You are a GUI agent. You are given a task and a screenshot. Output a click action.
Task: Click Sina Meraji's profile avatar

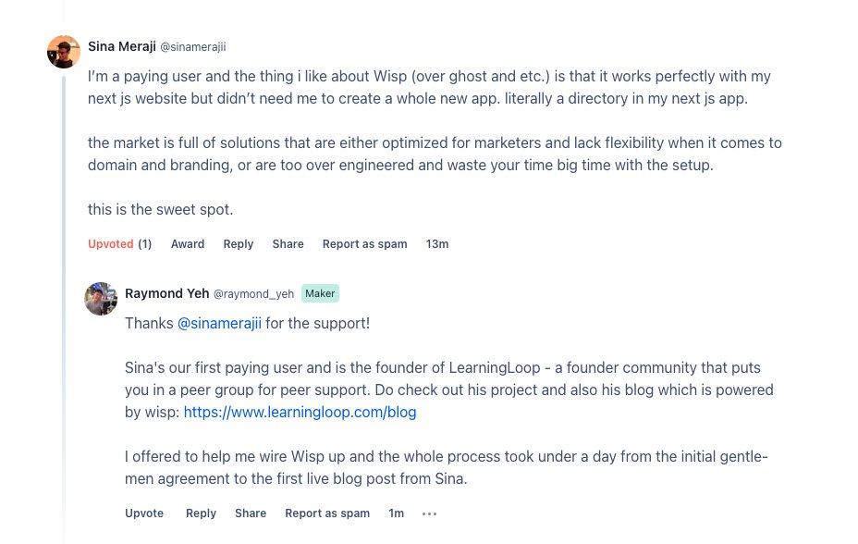64,52
